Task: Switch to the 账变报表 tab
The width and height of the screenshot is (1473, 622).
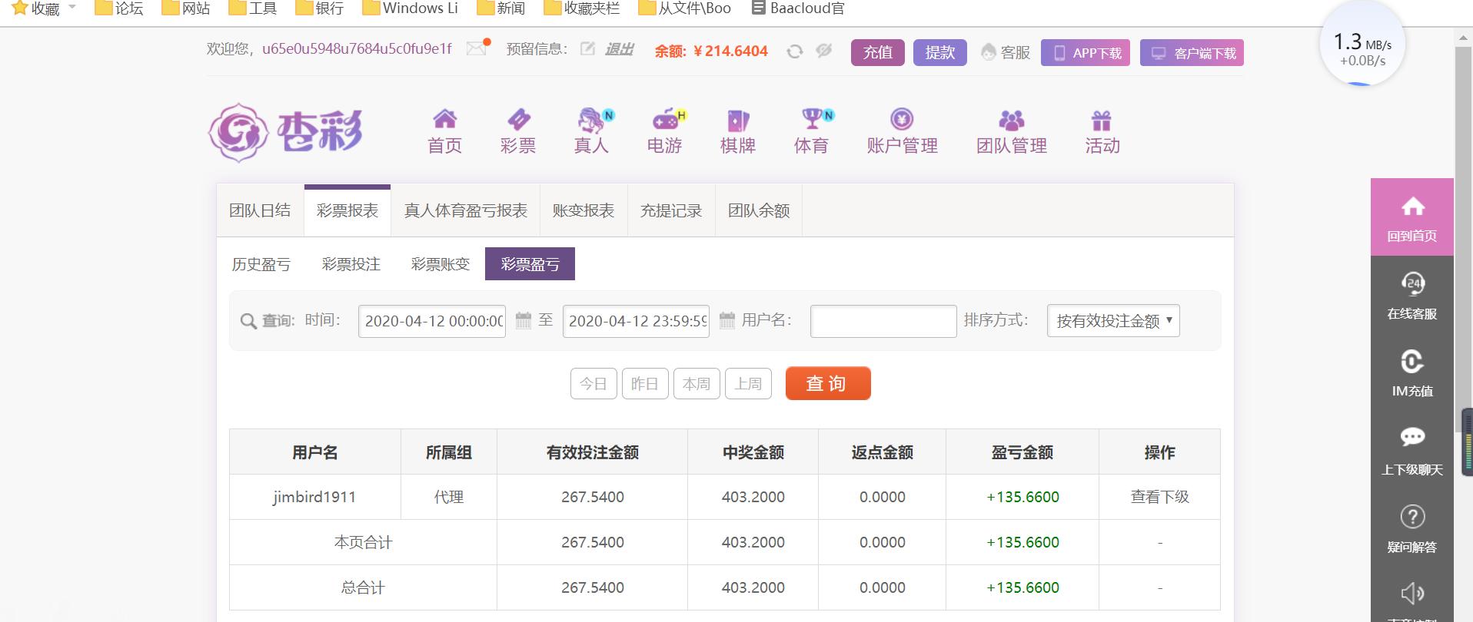Action: point(584,210)
